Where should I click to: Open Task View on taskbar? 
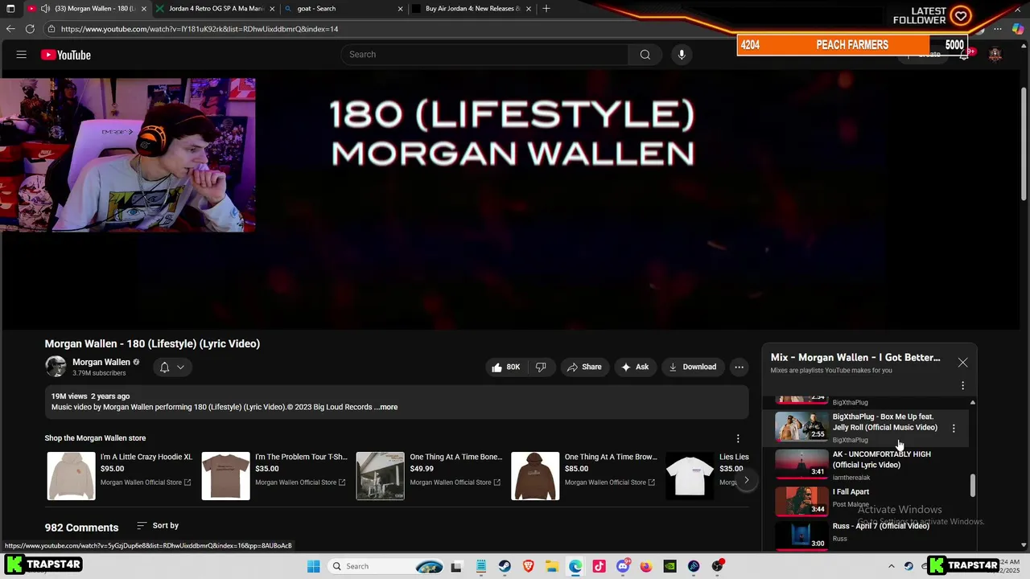point(456,566)
